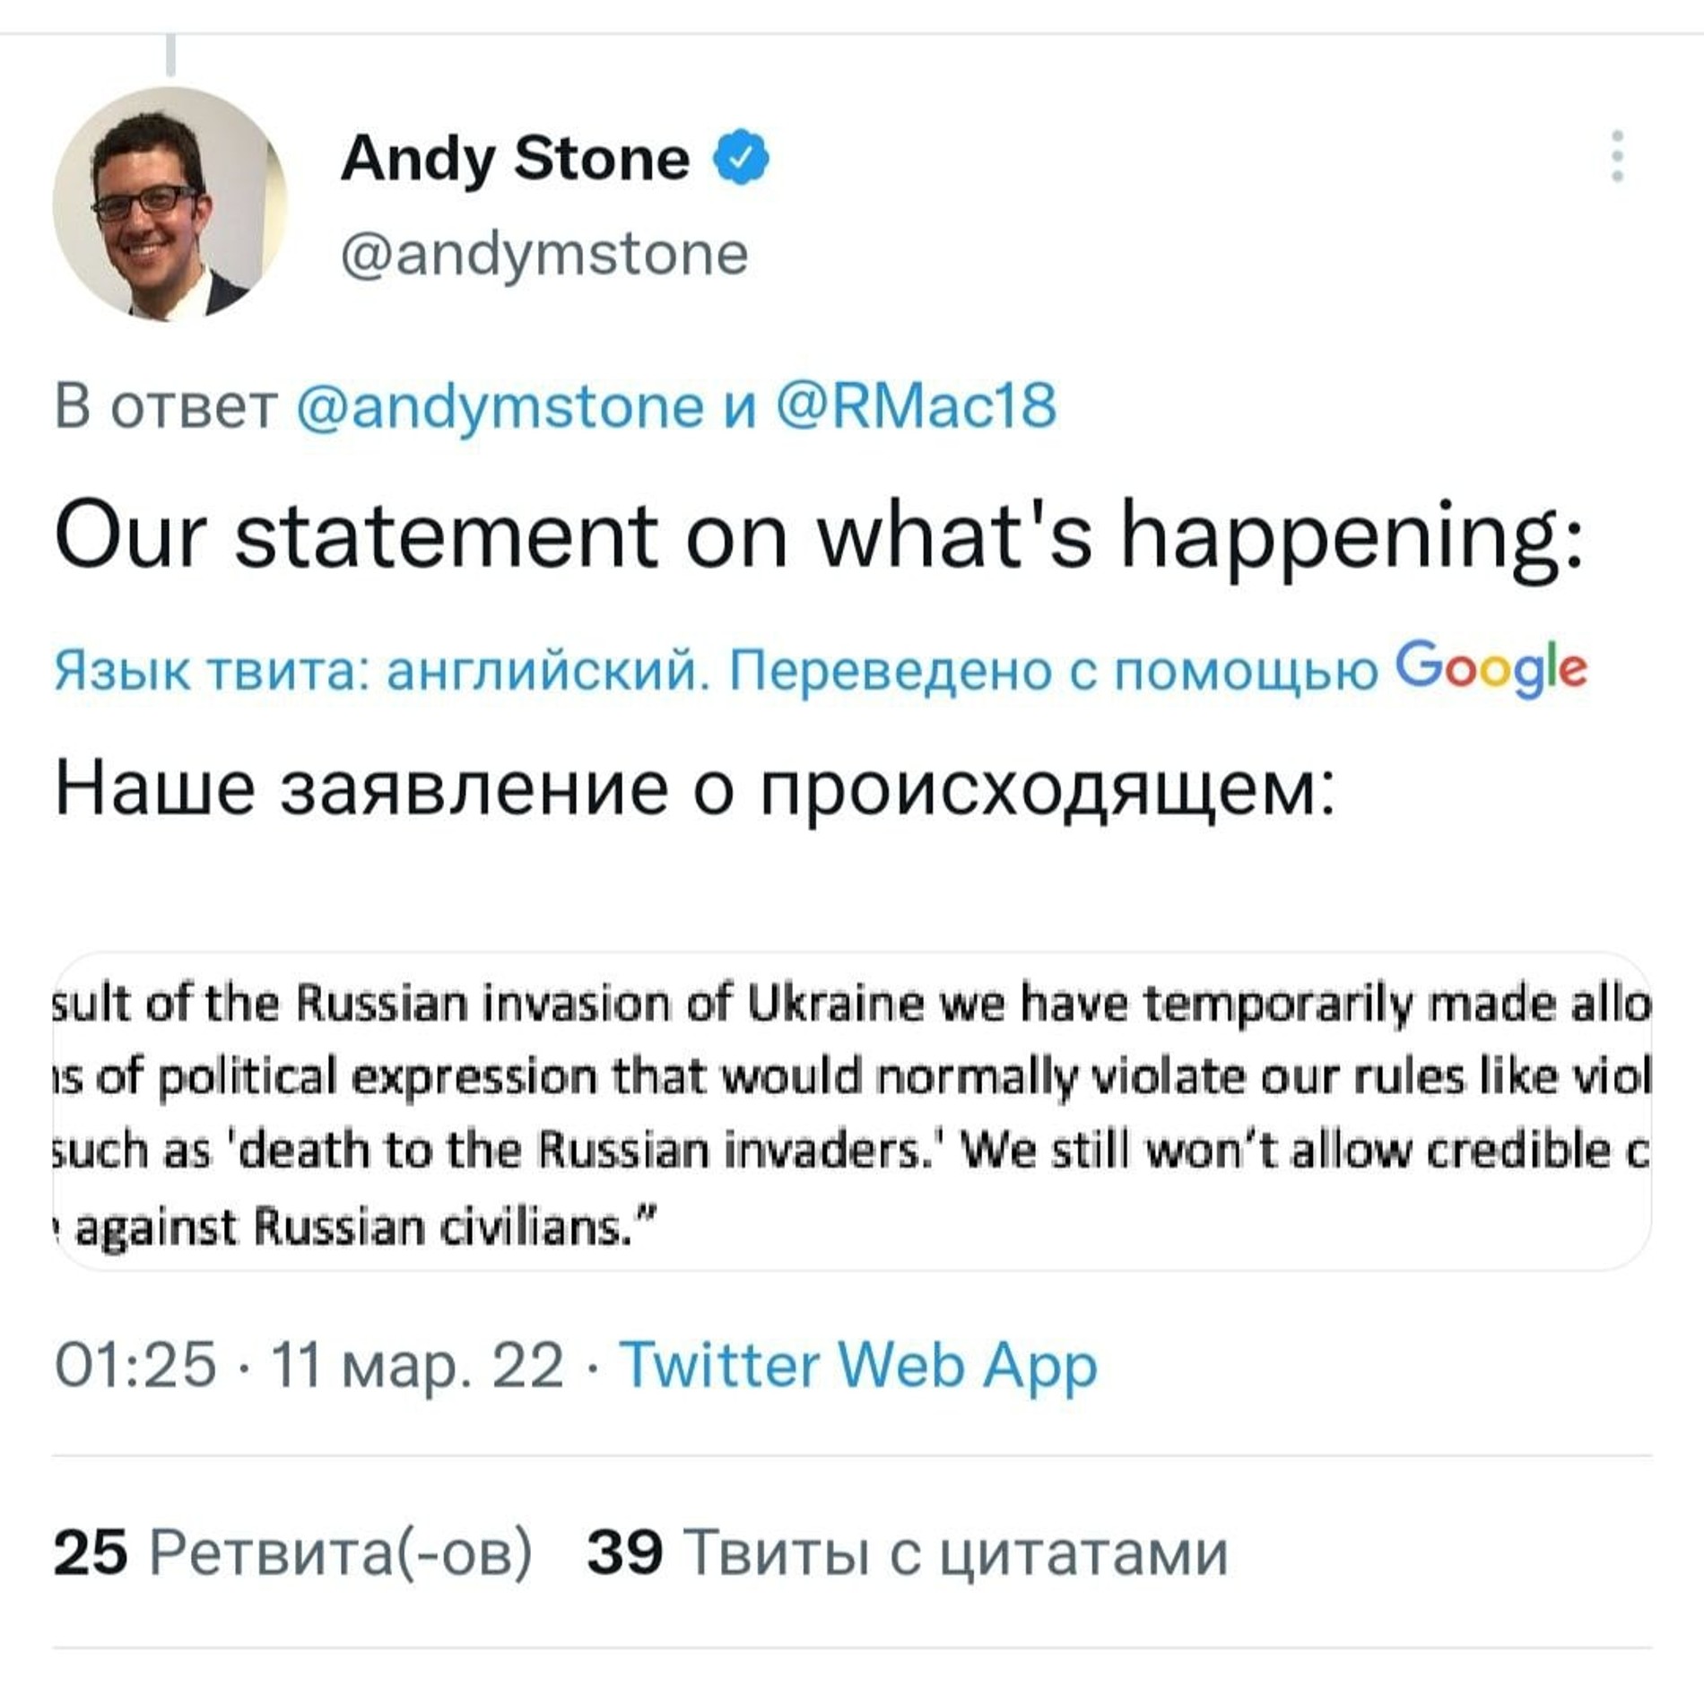1704x1704 pixels.
Task: Click the 'Переведено с помощью' text
Action: pyautogui.click(x=1053, y=670)
